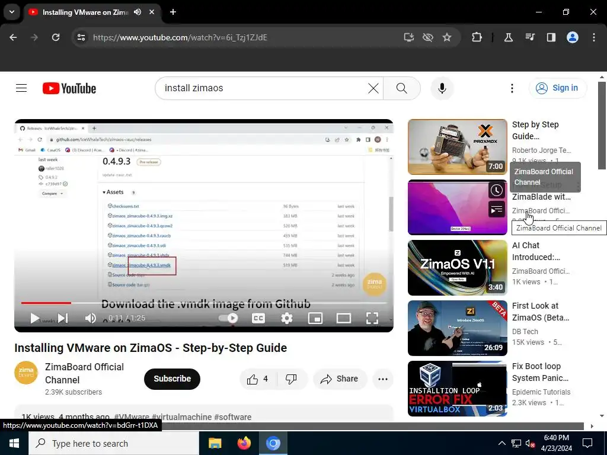This screenshot has height=455, width=607.
Task: Toggle closed captions in player
Action: [258, 318]
